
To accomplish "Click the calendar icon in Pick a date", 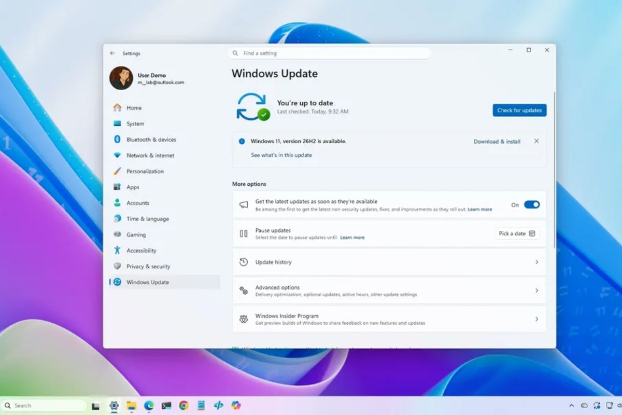I will tap(532, 233).
